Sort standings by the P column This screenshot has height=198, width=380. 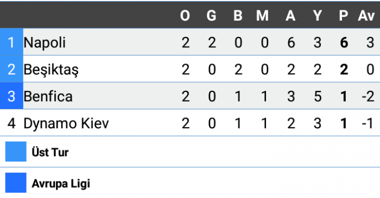point(344,16)
